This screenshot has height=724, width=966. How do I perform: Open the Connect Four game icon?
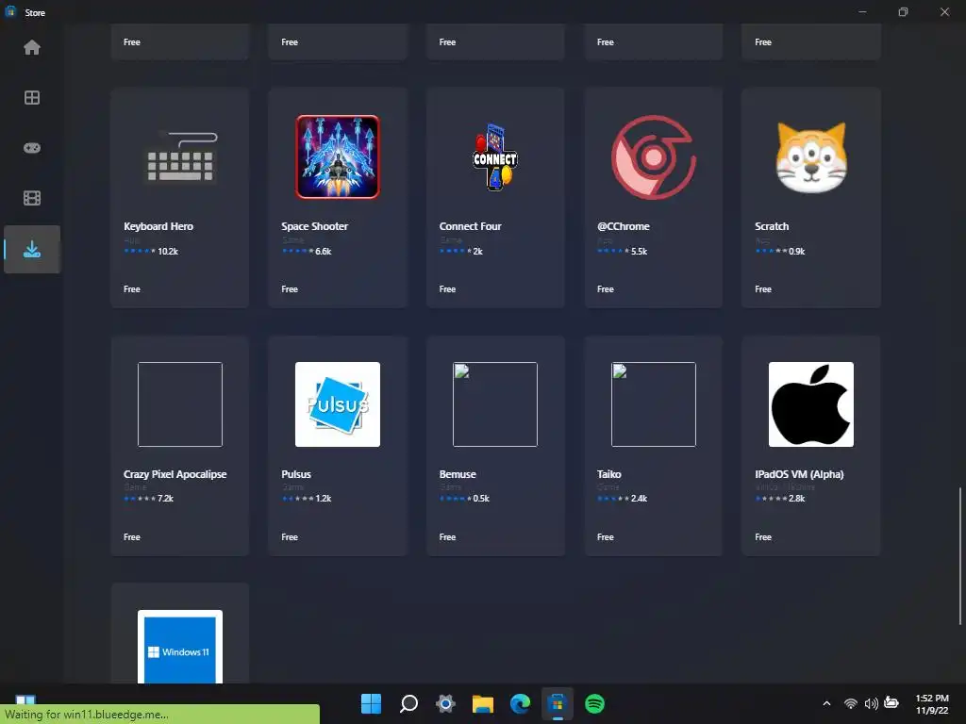coord(495,157)
